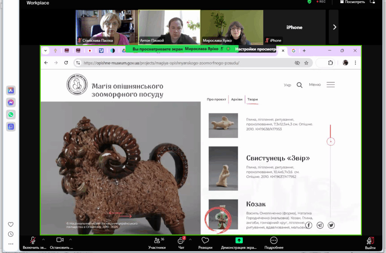The image size is (386, 253).
Task: Open Messenger from the sidebar
Action: 11,102
